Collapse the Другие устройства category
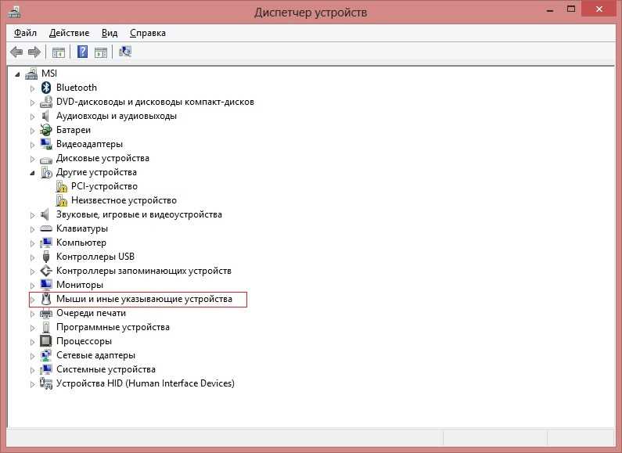This screenshot has width=622, height=453. tap(33, 173)
